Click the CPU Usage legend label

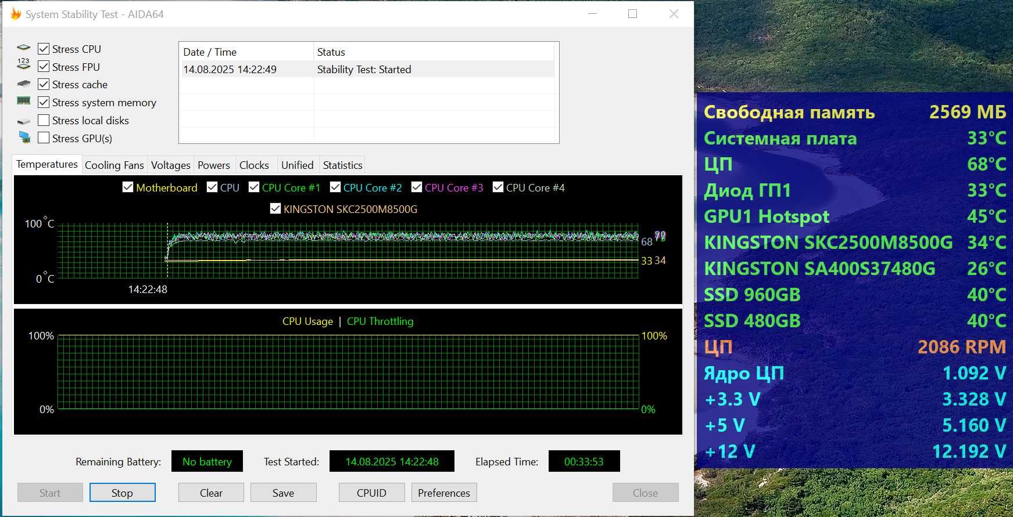click(307, 321)
